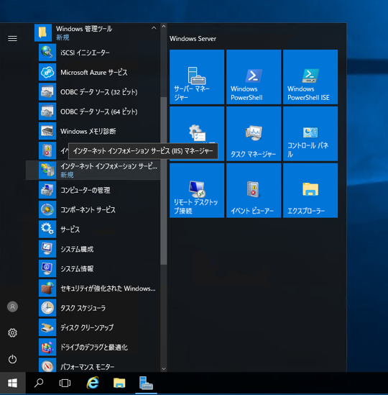Open システム構成

coord(93,249)
